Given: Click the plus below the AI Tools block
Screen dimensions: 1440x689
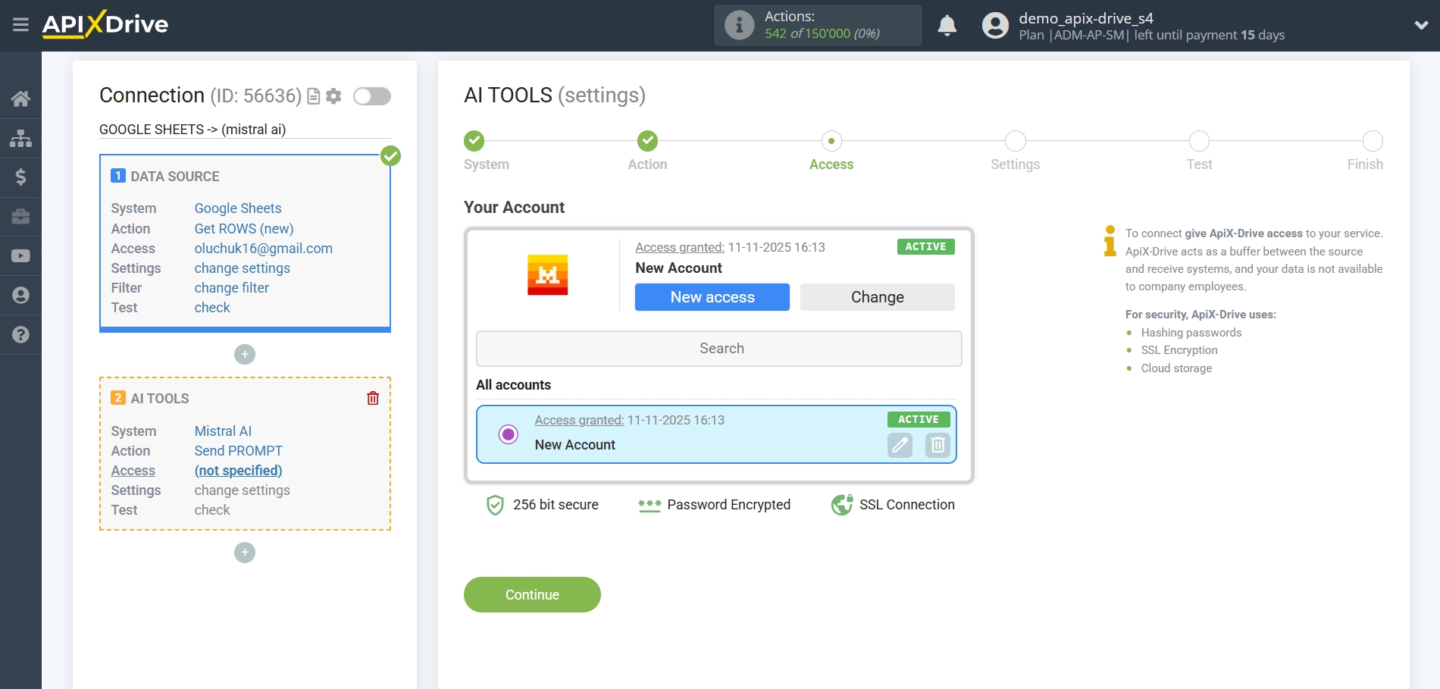Looking at the screenshot, I should [244, 553].
